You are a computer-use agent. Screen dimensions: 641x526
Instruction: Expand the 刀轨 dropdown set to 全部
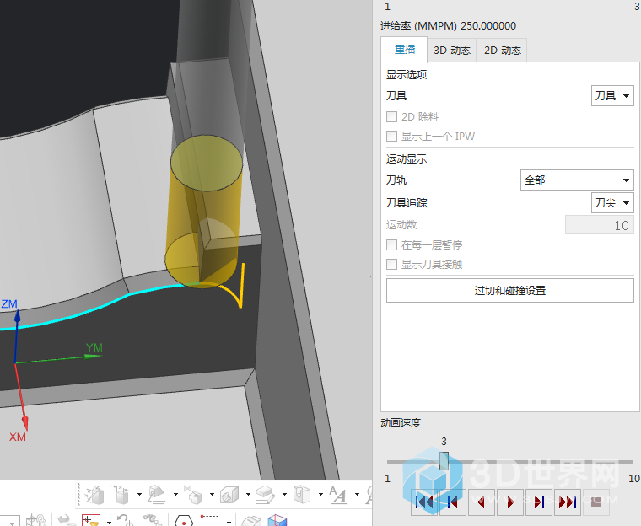(x=577, y=180)
